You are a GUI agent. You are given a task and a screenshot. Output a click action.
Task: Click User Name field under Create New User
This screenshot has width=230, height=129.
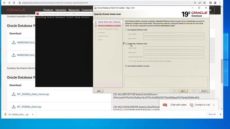click(174, 48)
